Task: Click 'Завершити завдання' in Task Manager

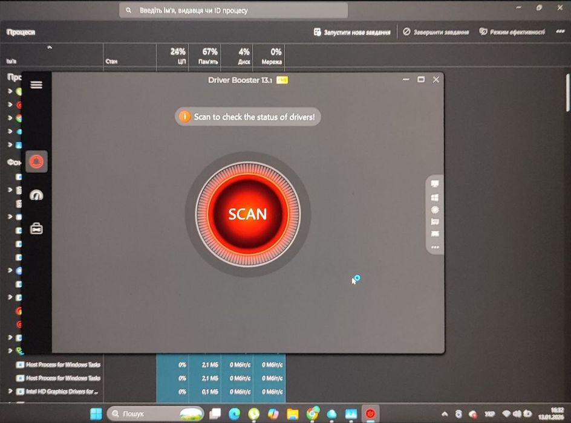Action: point(436,32)
